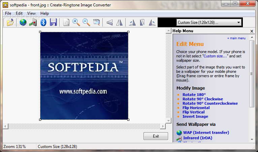Close the Help Menu panel

[252, 31]
